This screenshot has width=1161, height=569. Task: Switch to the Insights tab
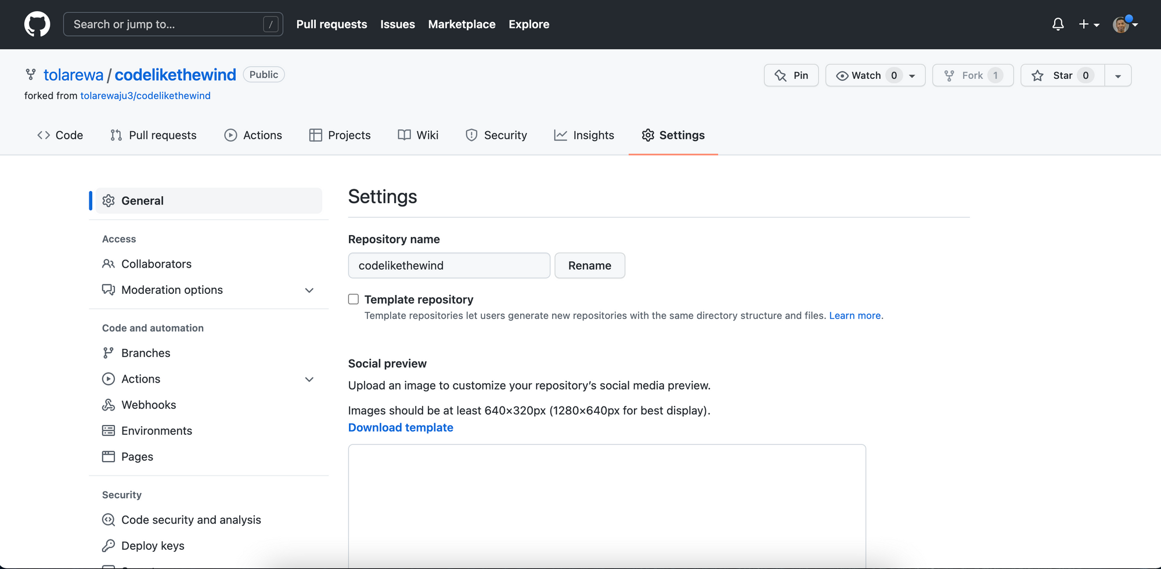pos(584,135)
